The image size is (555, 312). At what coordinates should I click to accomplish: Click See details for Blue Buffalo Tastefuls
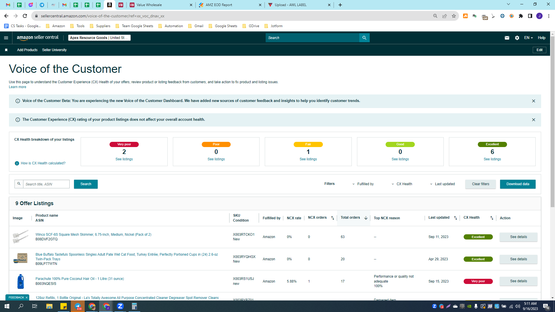click(518, 259)
